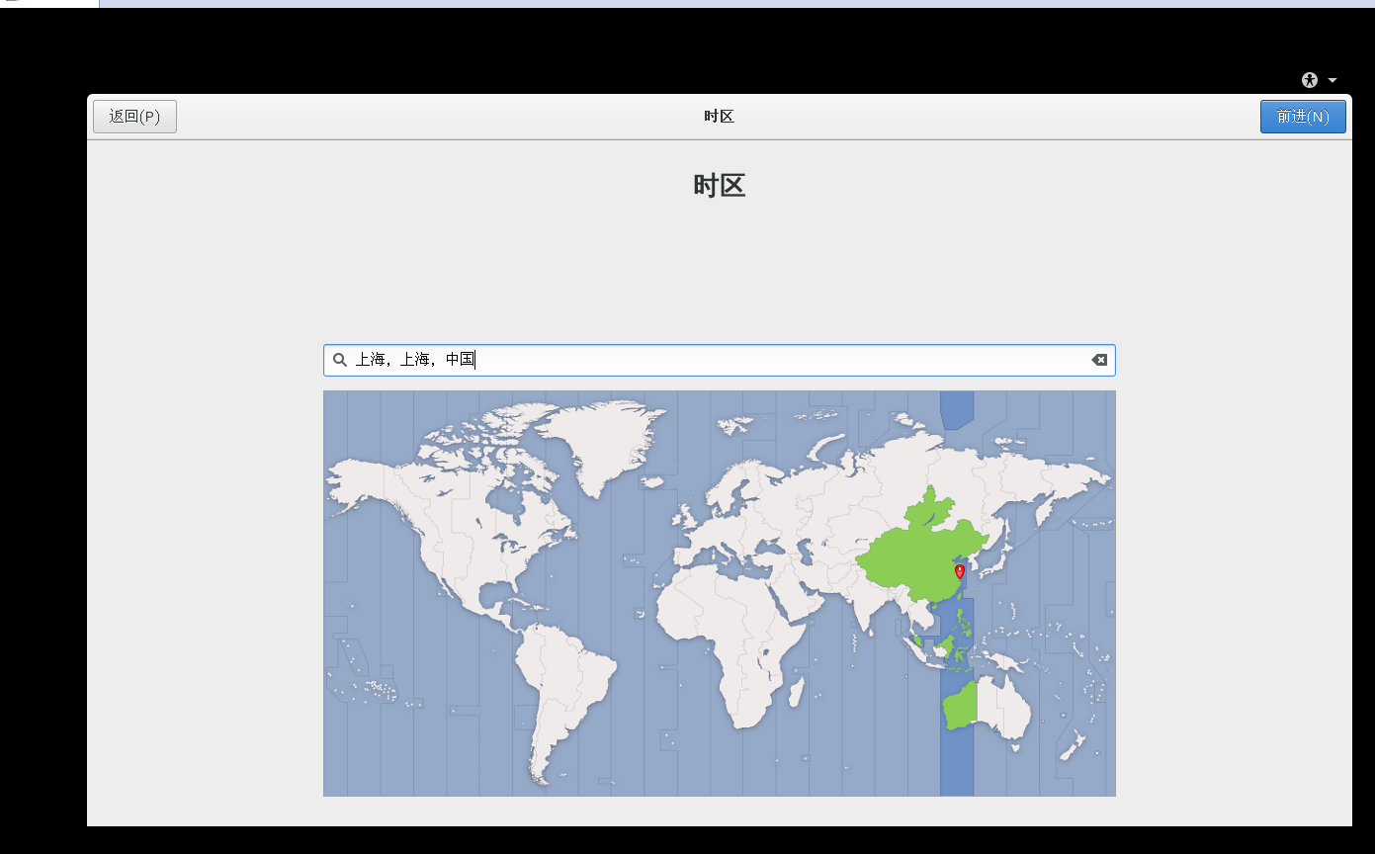Focus the timezone search field showing 上海，上海，中国
1375x854 pixels.
[720, 360]
